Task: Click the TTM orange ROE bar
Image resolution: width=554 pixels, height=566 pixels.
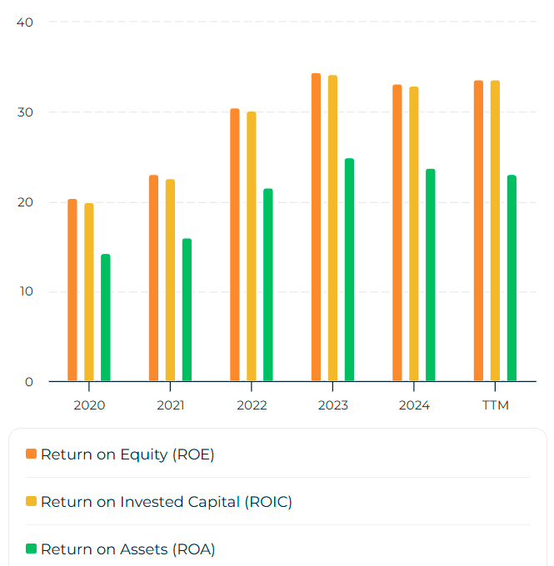Action: tap(478, 231)
